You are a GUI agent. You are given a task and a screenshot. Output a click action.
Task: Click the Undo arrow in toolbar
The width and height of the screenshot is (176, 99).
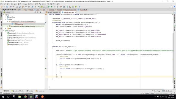point(11,7)
